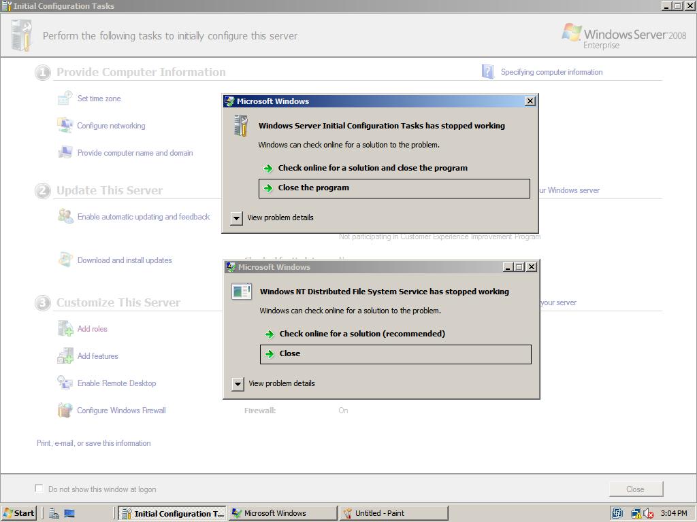Click the Show Desktop icon in Quick Launch

pos(69,514)
